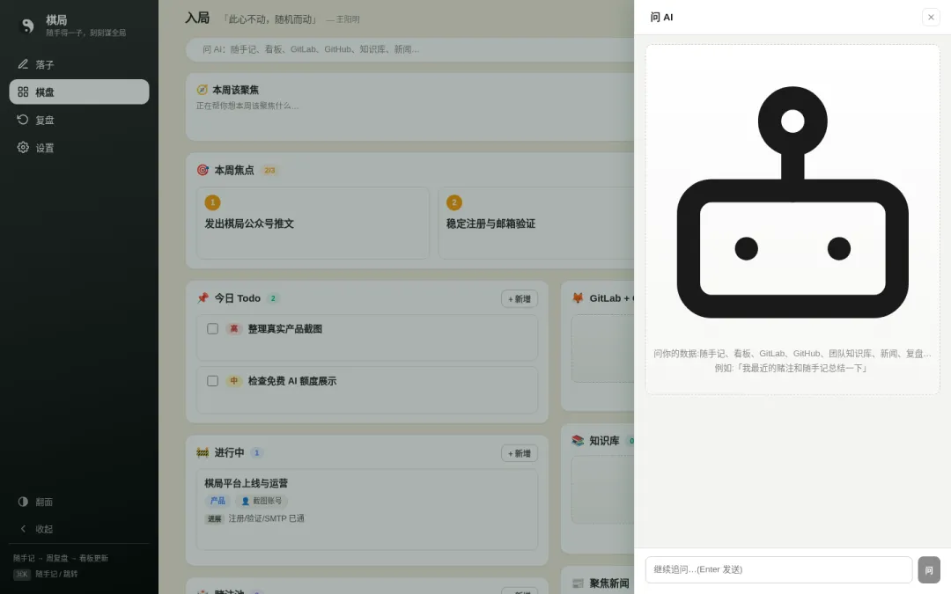Image resolution: width=951 pixels, height=594 pixels.
Task: Click the gear icon beside 设置
Action: [x=23, y=147]
